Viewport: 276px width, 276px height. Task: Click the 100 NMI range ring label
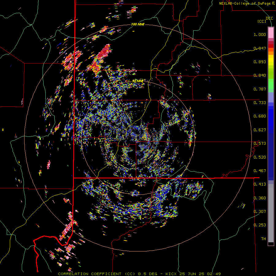point(138,24)
